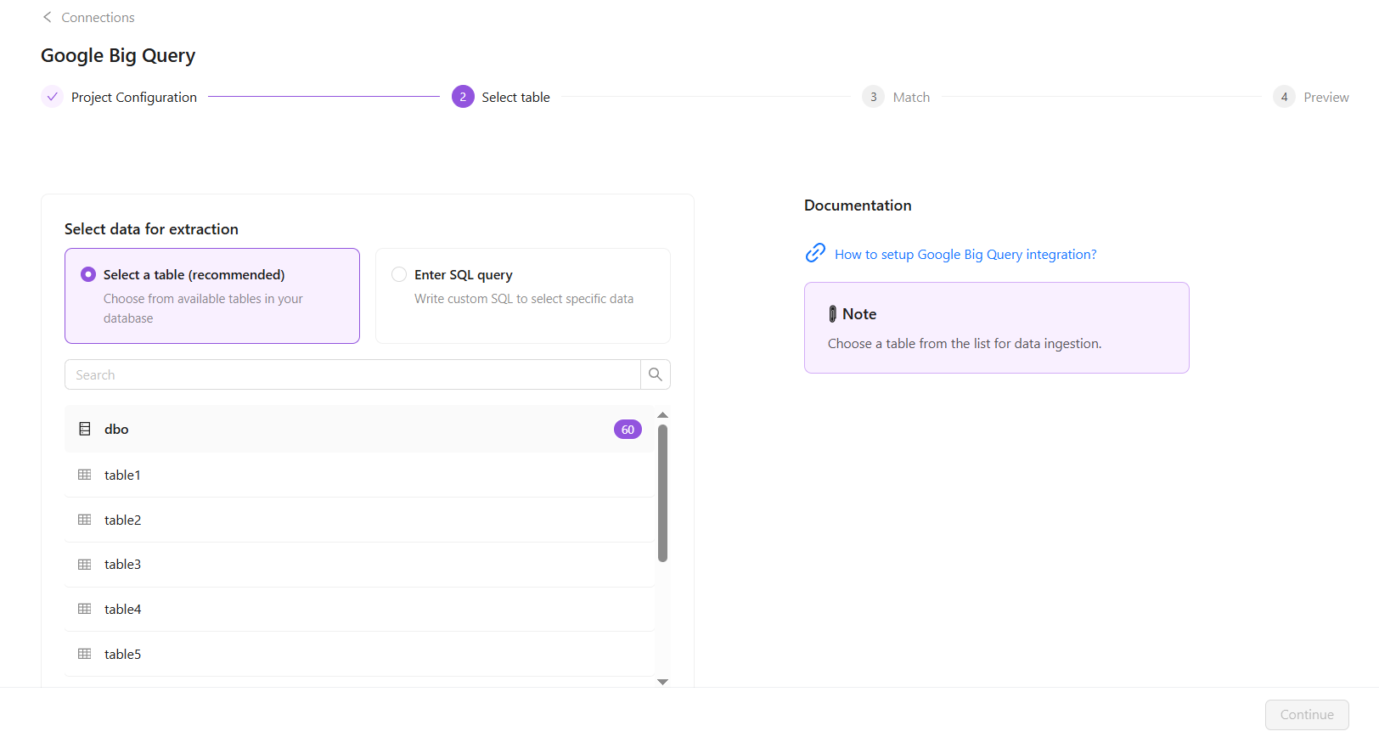
Task: Click the Connections back link
Action: pos(98,17)
